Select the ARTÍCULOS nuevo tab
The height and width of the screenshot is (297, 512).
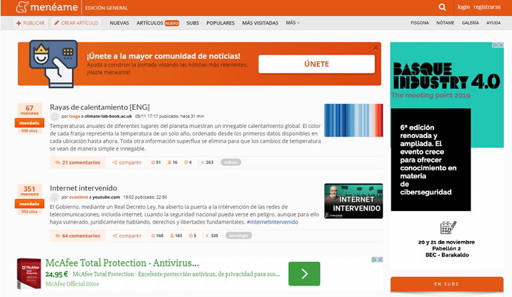coord(157,23)
